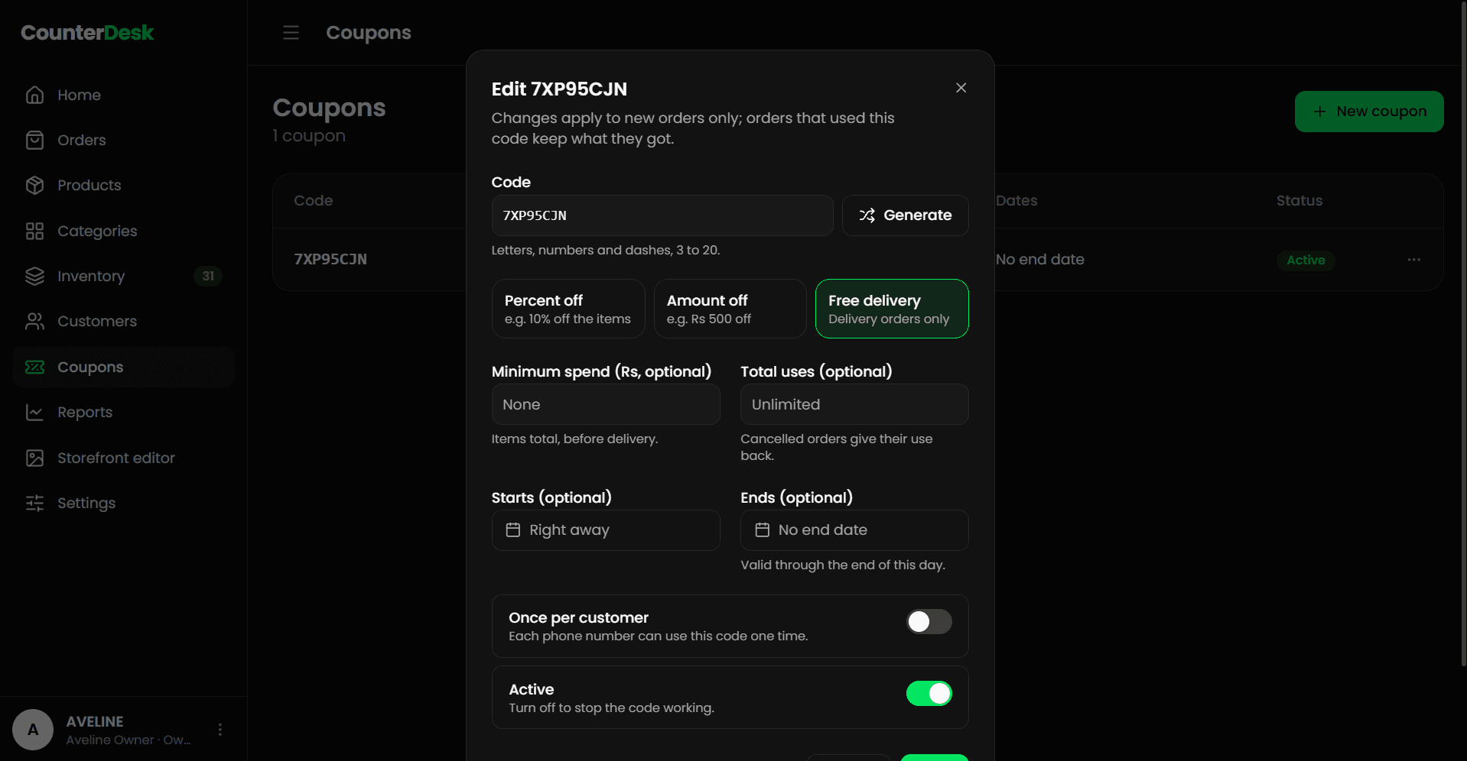
Task: Click the Reports chart icon
Action: (x=34, y=412)
